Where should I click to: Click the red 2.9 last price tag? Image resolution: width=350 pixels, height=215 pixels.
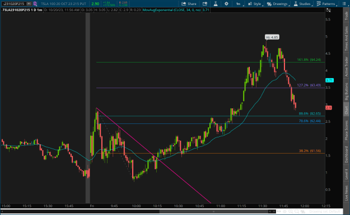coord(329,108)
